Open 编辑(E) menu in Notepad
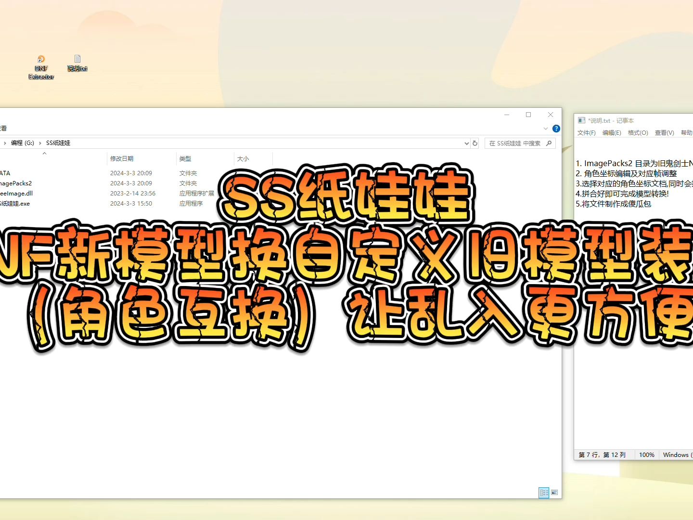Viewport: 693px width, 520px height. coord(612,133)
